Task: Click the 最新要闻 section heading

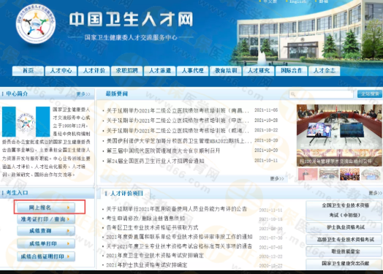Action: (117, 94)
